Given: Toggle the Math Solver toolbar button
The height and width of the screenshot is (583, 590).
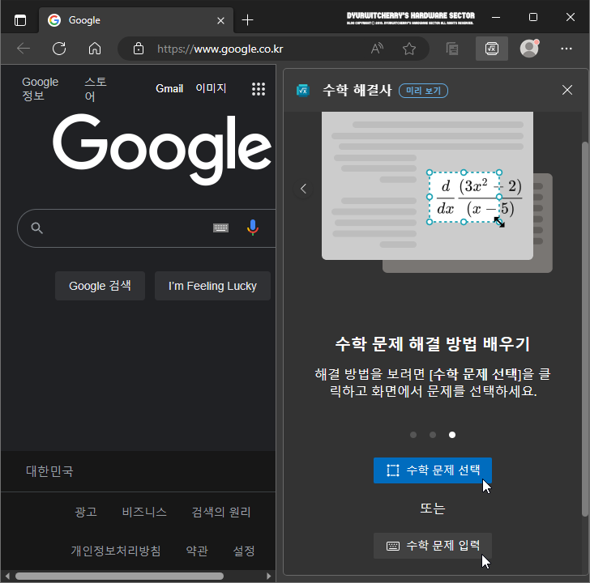Looking at the screenshot, I should [x=491, y=49].
